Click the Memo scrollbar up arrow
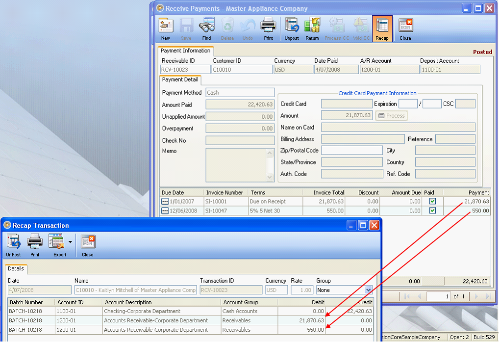Viewport: 499px width, 342px height. (x=270, y=153)
